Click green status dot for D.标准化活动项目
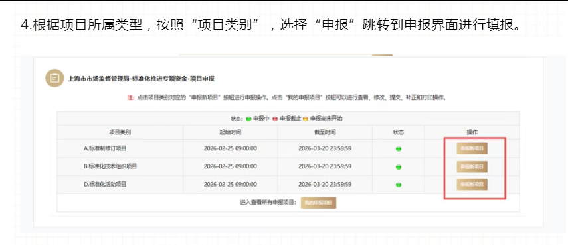 (x=399, y=185)
